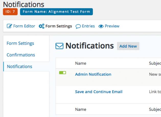
Task: Select Form Settings in the sidebar
Action: click(x=20, y=43)
